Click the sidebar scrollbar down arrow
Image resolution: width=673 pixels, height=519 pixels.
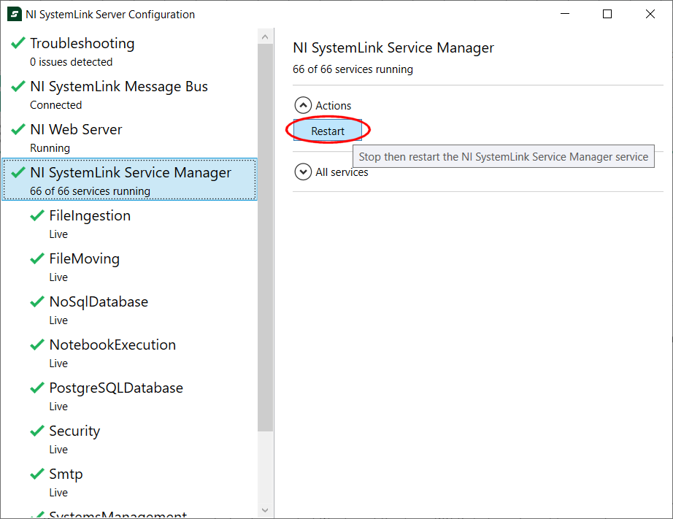pyautogui.click(x=265, y=510)
